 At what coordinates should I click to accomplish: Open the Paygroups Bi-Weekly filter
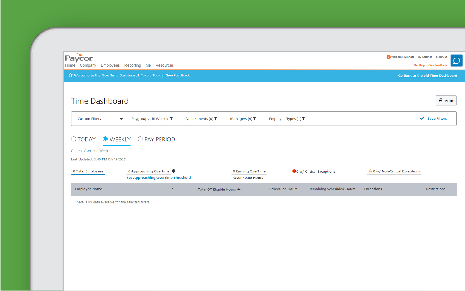pos(152,119)
